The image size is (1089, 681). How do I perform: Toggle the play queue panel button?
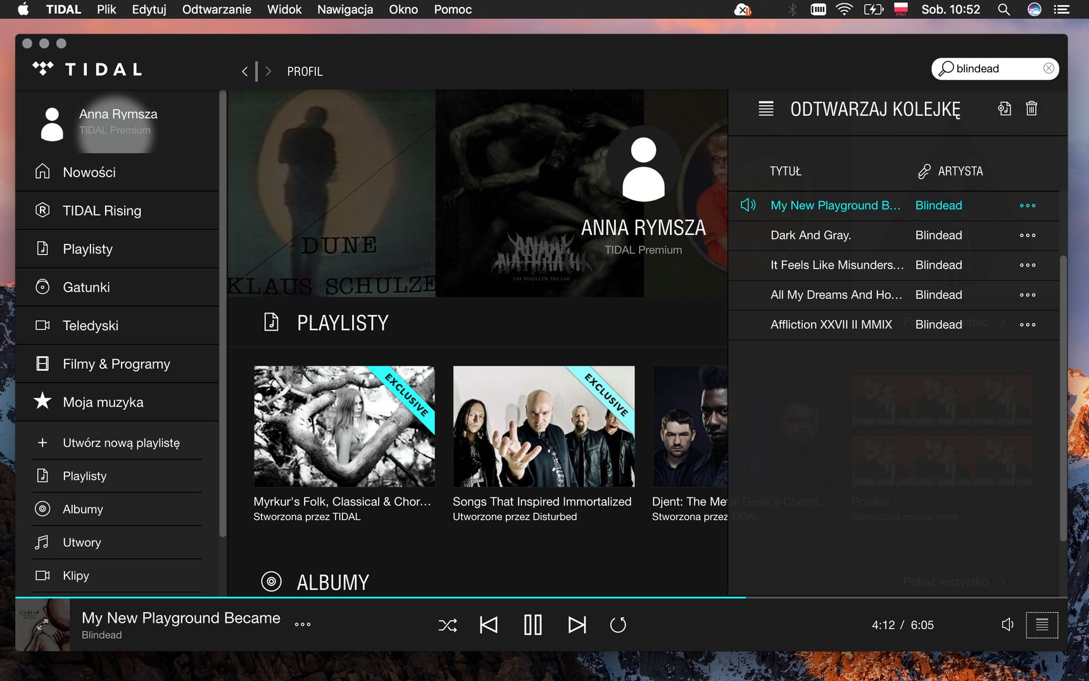1042,625
